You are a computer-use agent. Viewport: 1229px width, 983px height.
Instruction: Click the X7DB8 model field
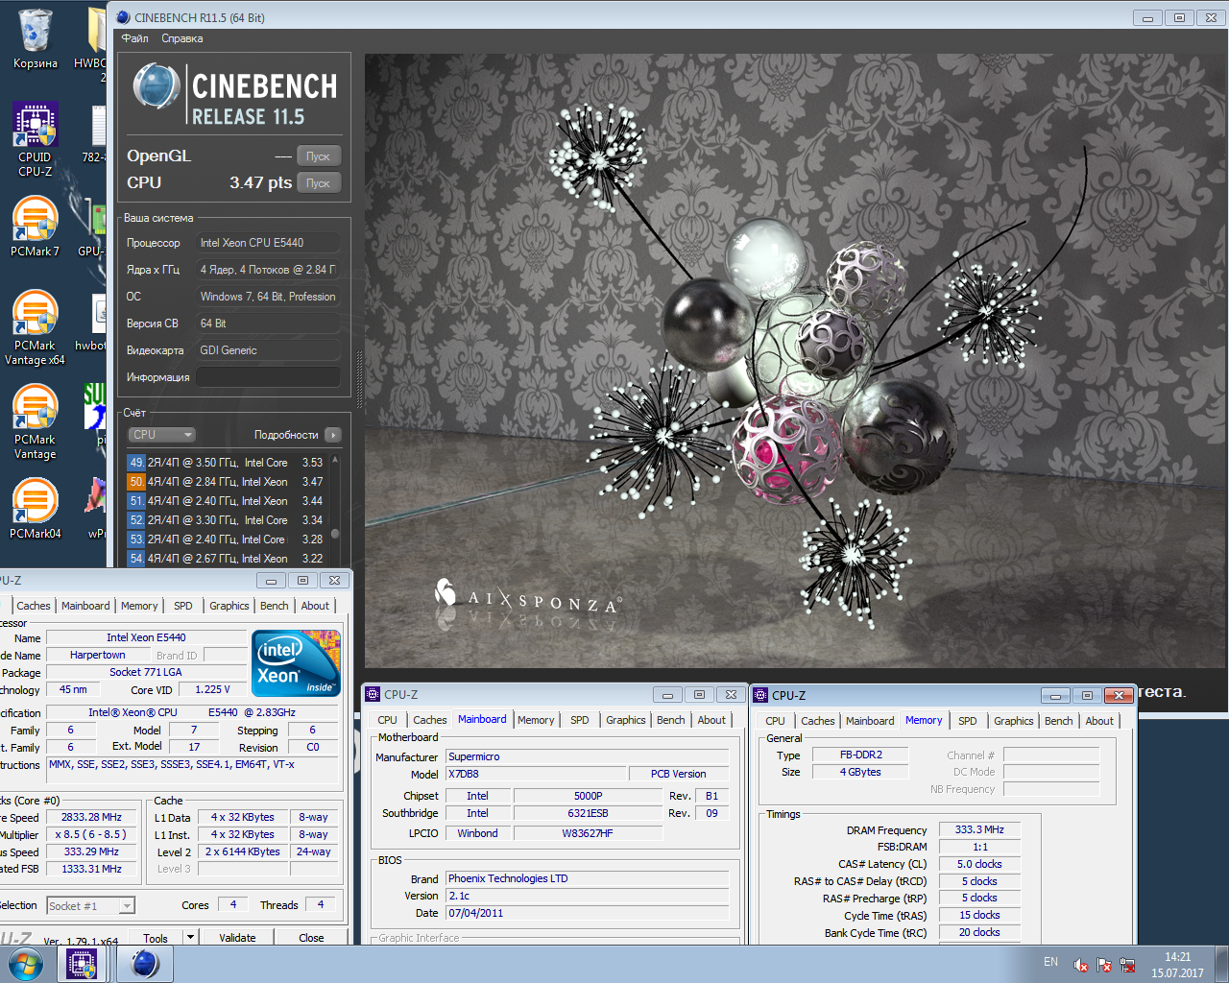coord(534,774)
